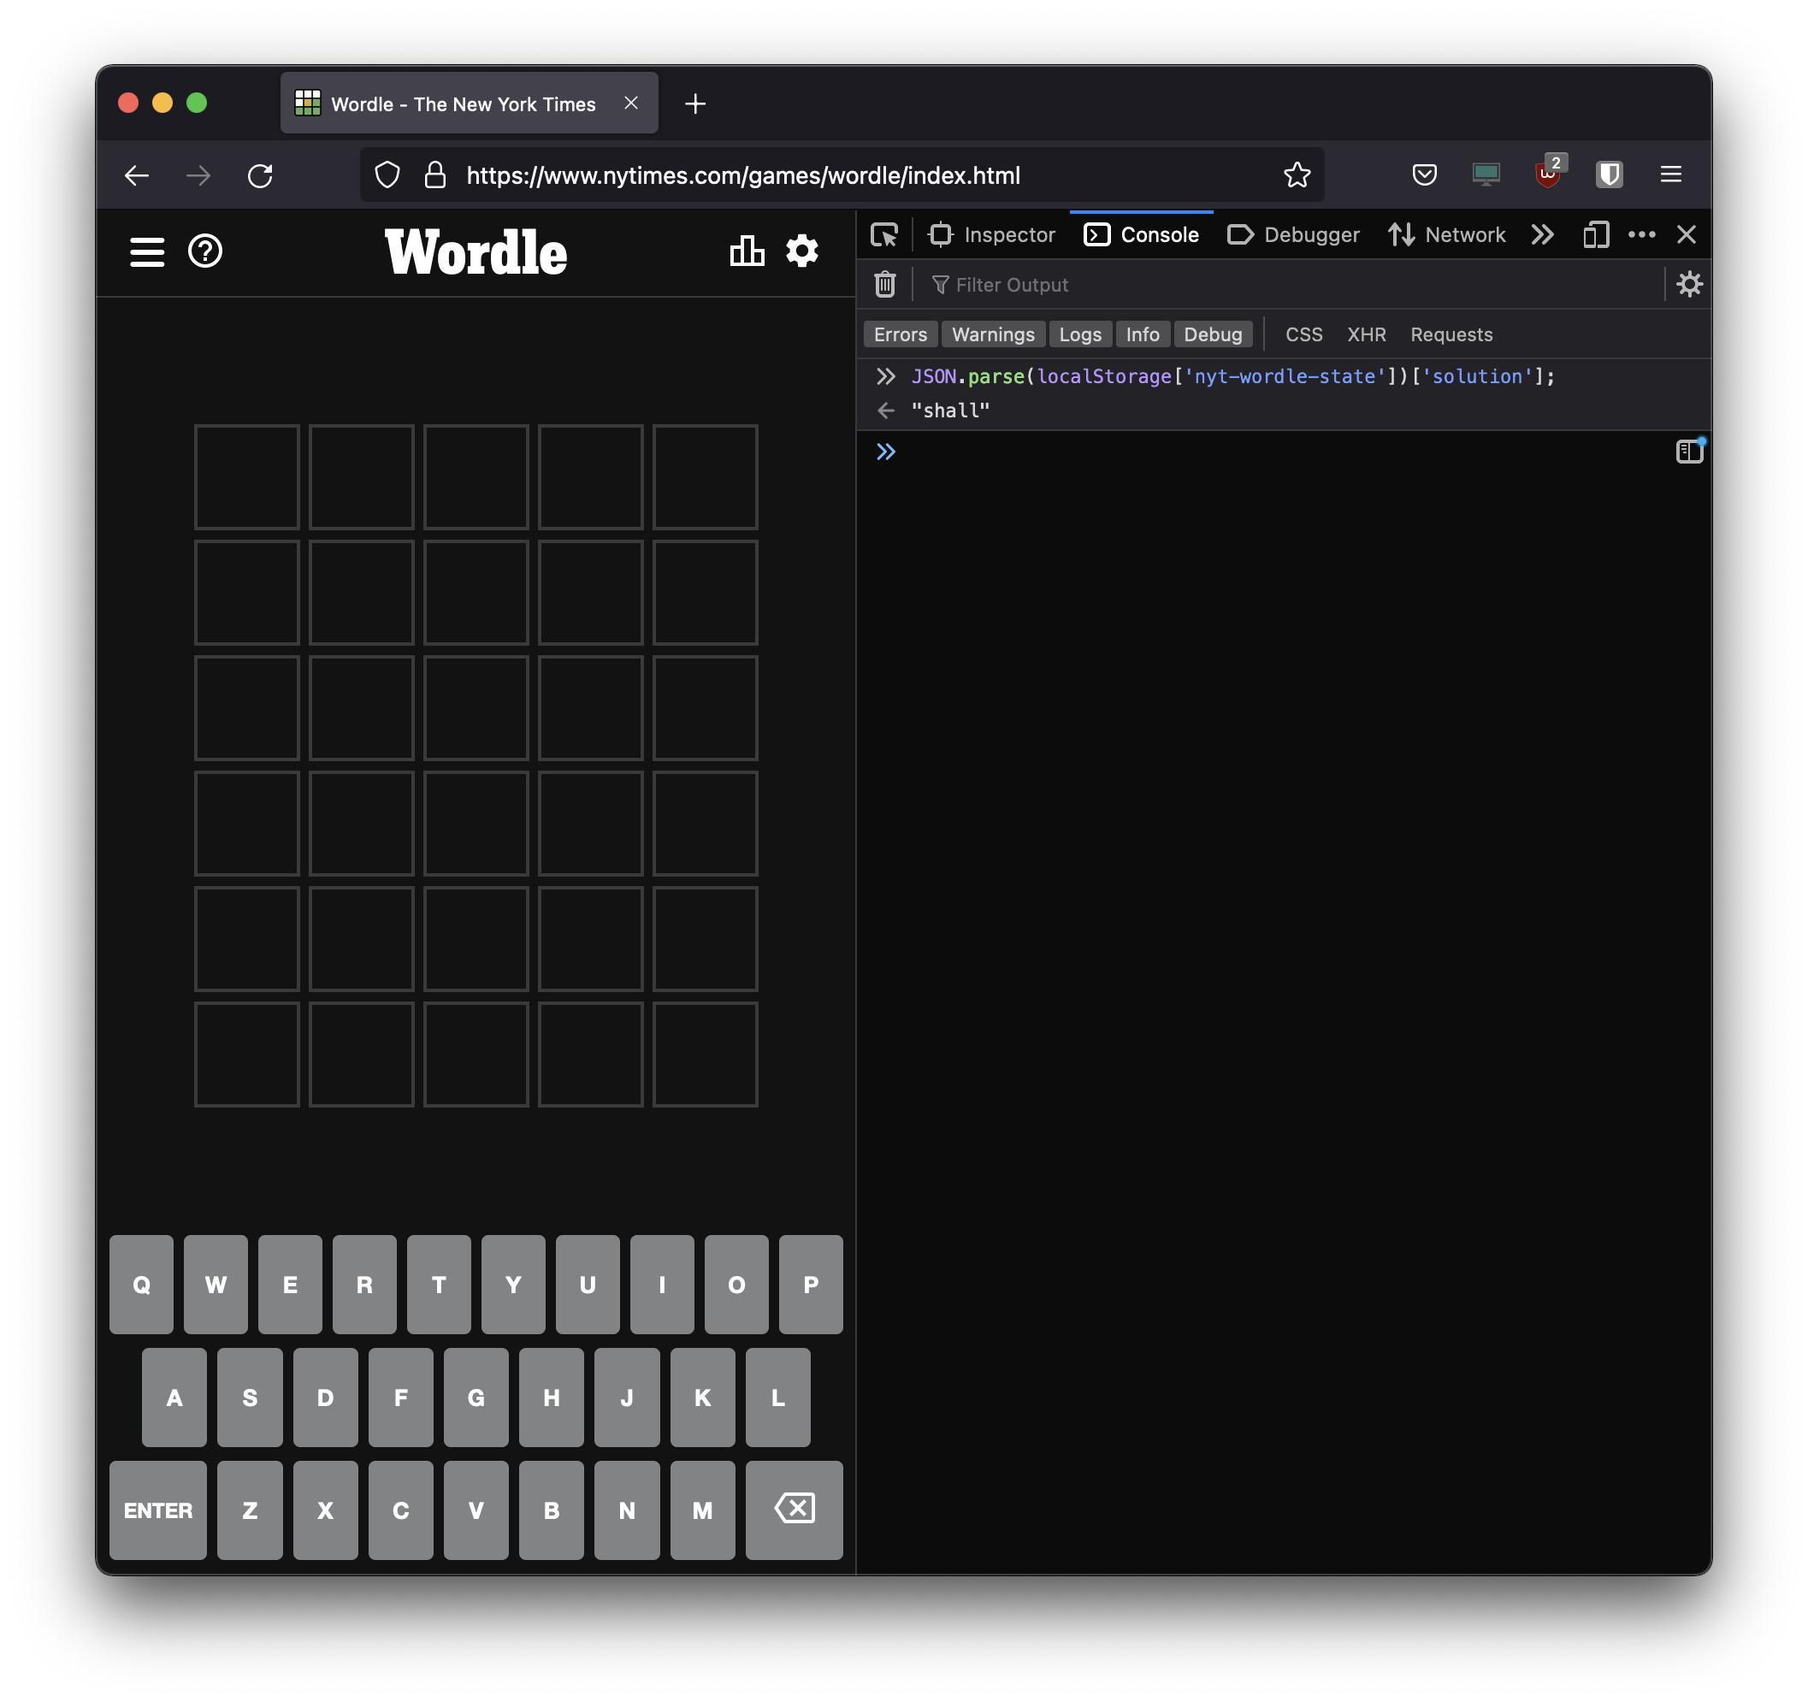Tap the H key

tap(551, 1398)
